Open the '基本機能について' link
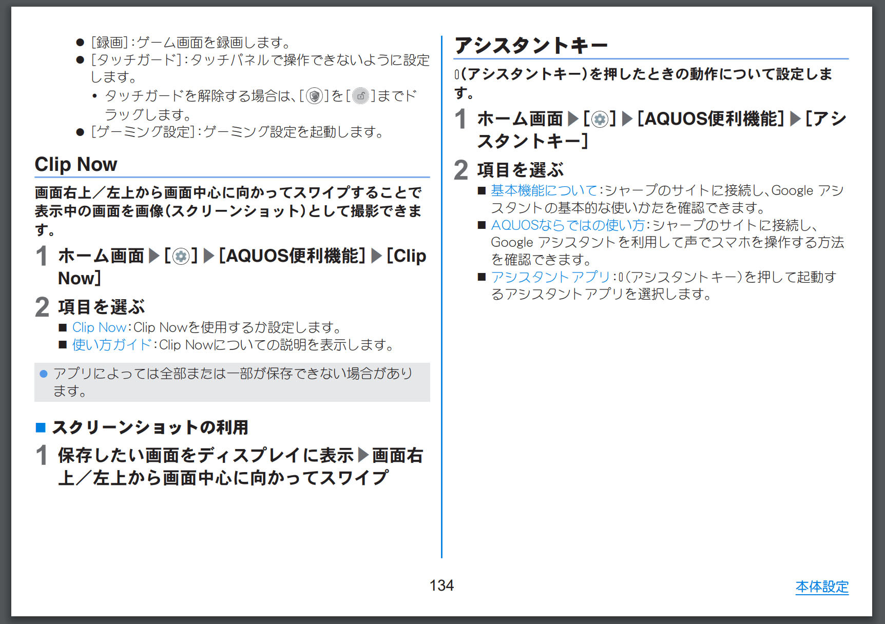The height and width of the screenshot is (624, 885). (x=544, y=190)
